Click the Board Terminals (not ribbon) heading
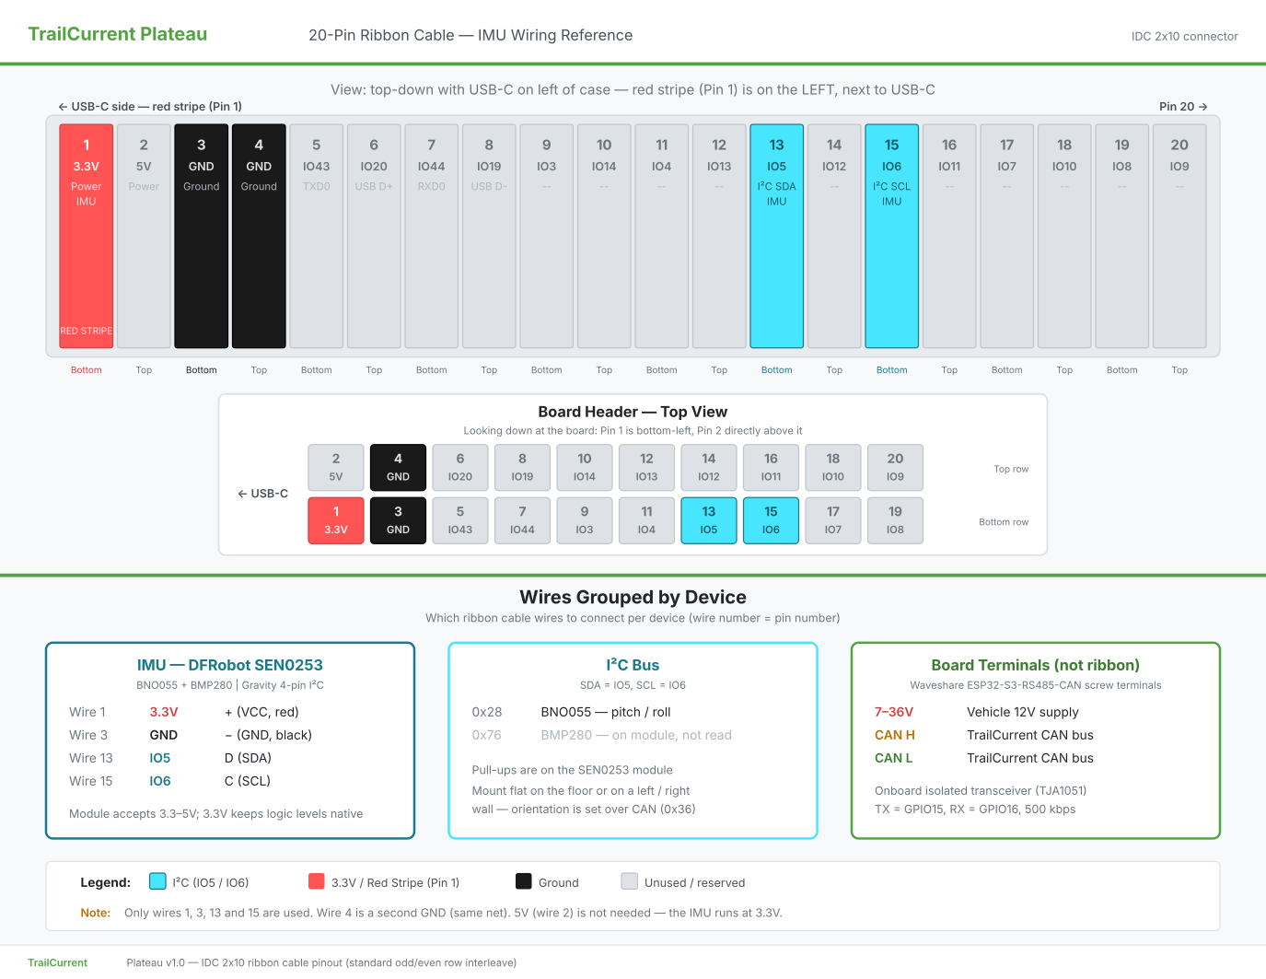The height and width of the screenshot is (979, 1266). point(1036,665)
